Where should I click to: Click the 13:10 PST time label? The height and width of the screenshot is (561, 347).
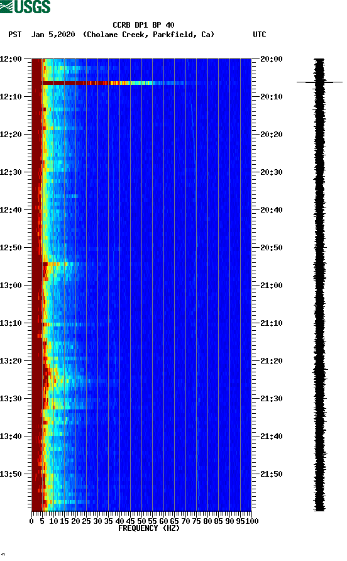coord(11,323)
